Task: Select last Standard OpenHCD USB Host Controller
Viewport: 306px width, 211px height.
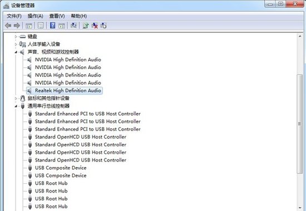Action: [x=81, y=160]
